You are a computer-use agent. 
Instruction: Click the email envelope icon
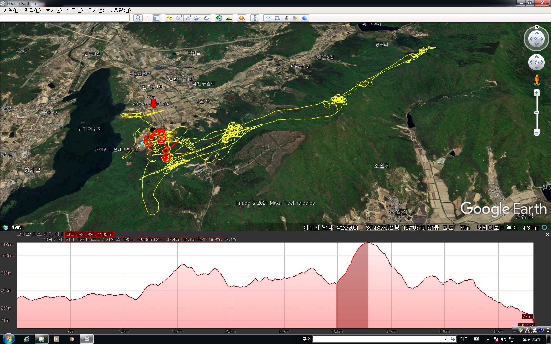click(268, 18)
